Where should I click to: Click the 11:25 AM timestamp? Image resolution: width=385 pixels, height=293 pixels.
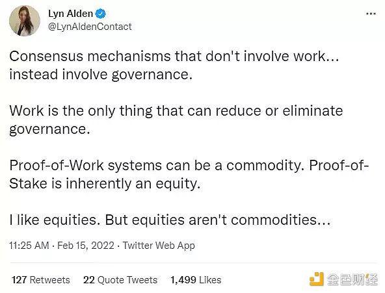pyautogui.click(x=29, y=246)
